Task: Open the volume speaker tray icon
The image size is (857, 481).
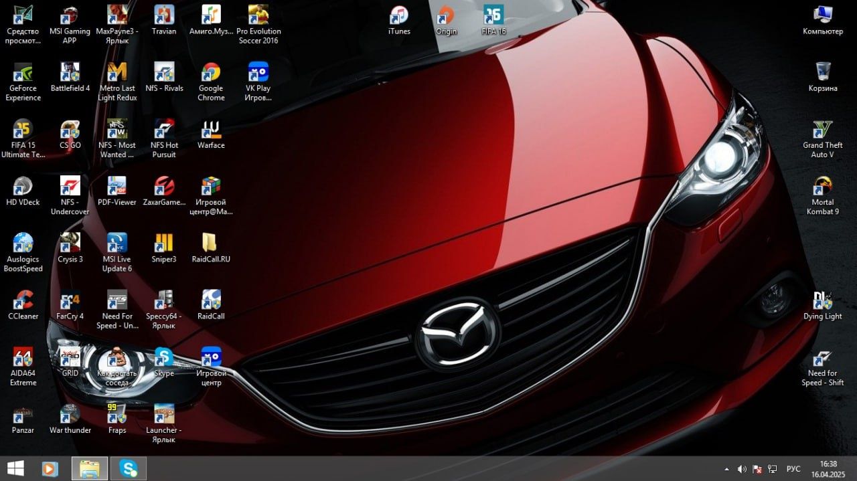Action: pos(742,469)
